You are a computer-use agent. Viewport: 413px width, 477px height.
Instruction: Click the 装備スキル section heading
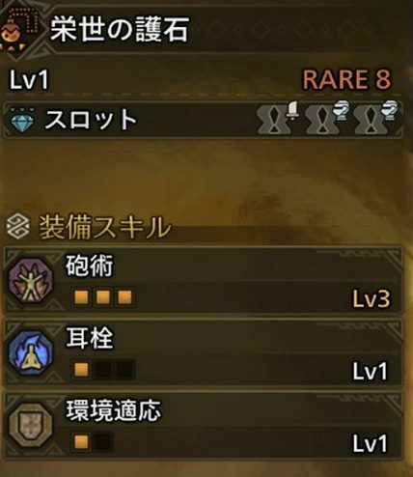click(104, 227)
